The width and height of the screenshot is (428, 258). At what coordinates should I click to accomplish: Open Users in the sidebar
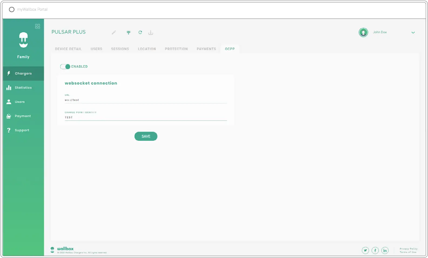coord(23,102)
